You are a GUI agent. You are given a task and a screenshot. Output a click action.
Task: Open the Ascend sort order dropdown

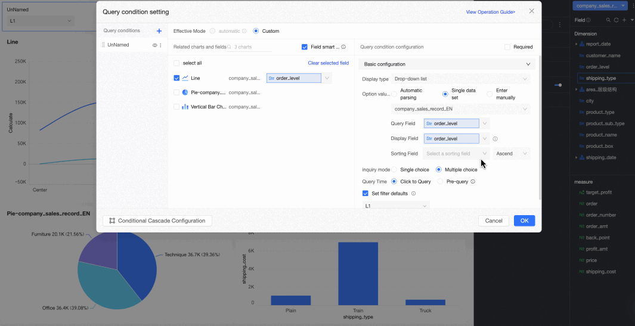pos(512,154)
